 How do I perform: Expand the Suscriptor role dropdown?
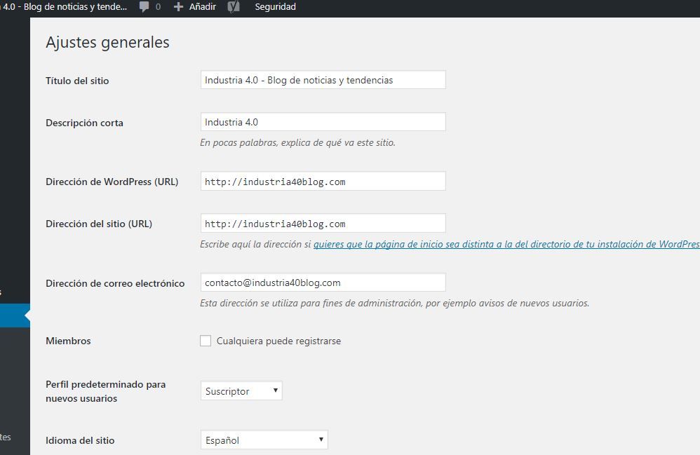coord(241,391)
